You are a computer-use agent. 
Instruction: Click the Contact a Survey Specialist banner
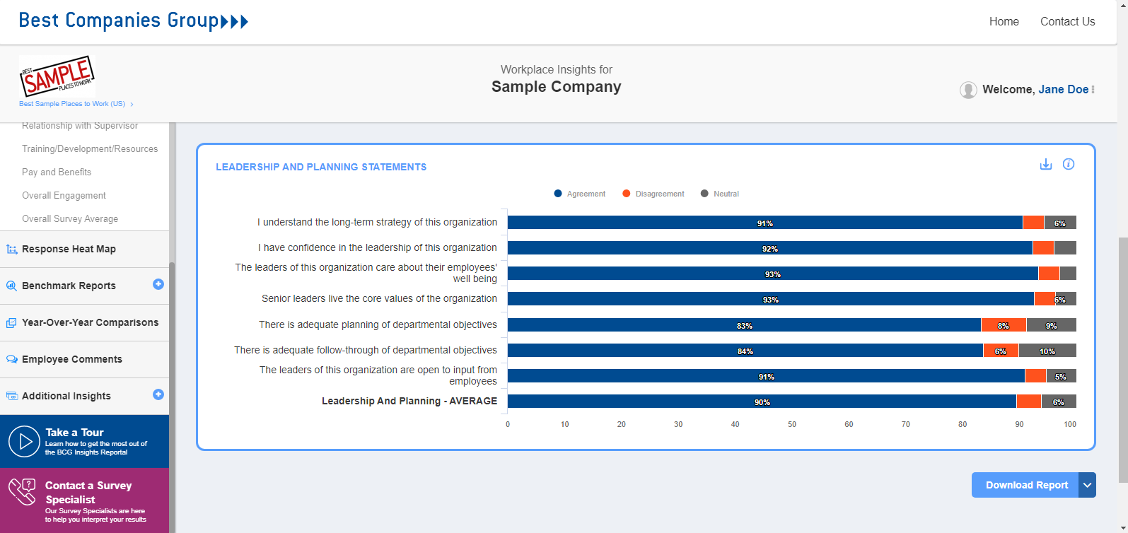84,500
